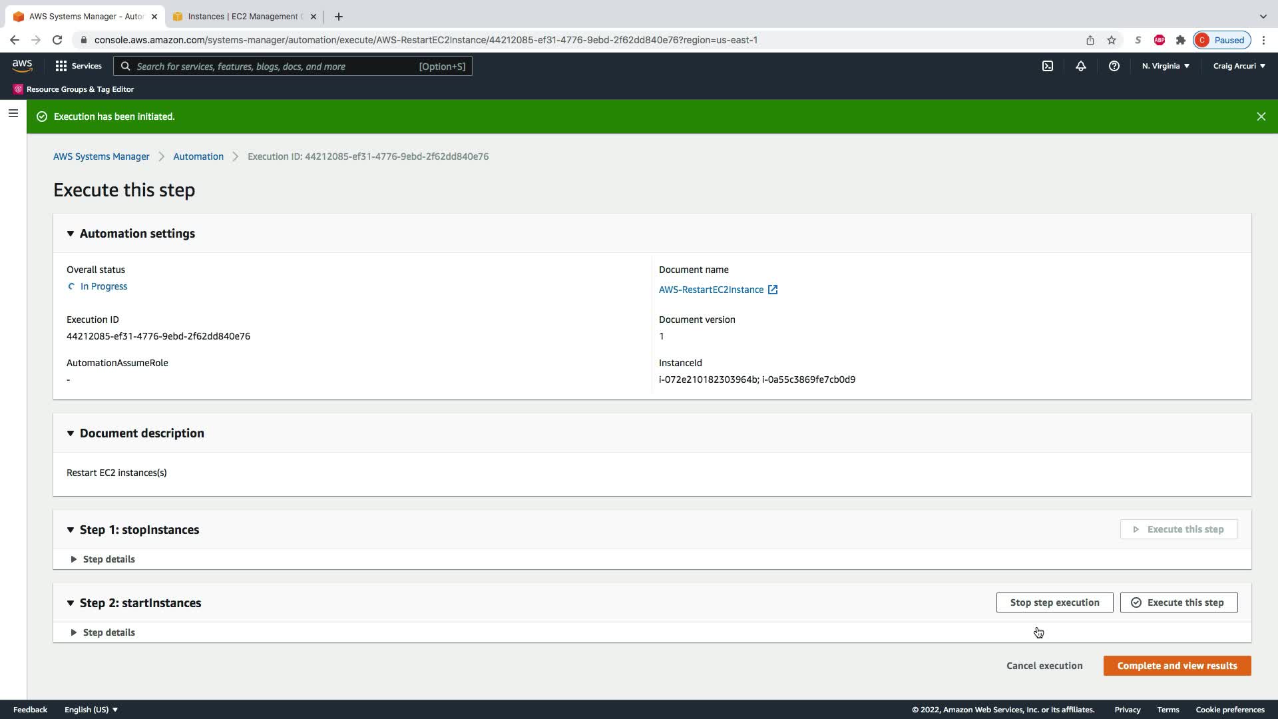1278x719 pixels.
Task: Open AWS CloudShell icon in top bar
Action: point(1048,66)
